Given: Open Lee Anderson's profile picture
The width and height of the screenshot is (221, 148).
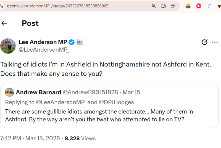Looking at the screenshot, I should pos(8,46).
